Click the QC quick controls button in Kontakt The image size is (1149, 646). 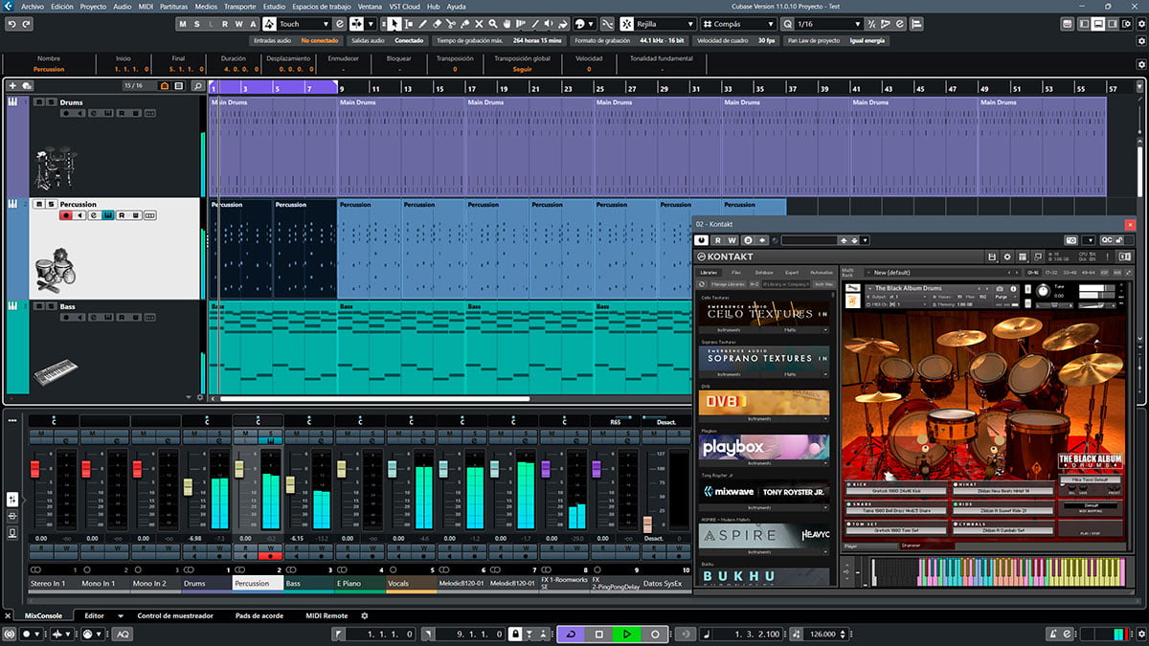coord(1106,240)
